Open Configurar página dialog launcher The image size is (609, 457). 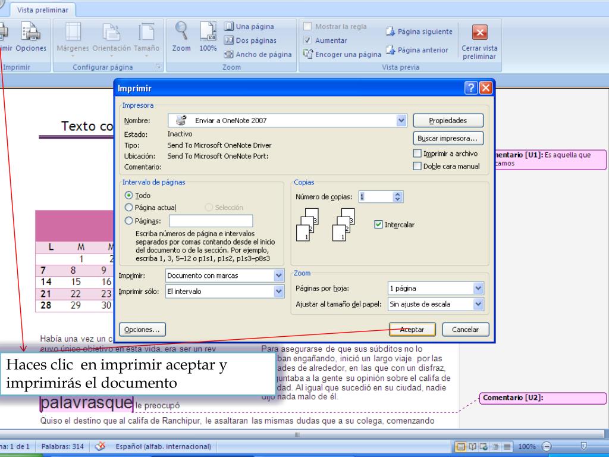158,67
